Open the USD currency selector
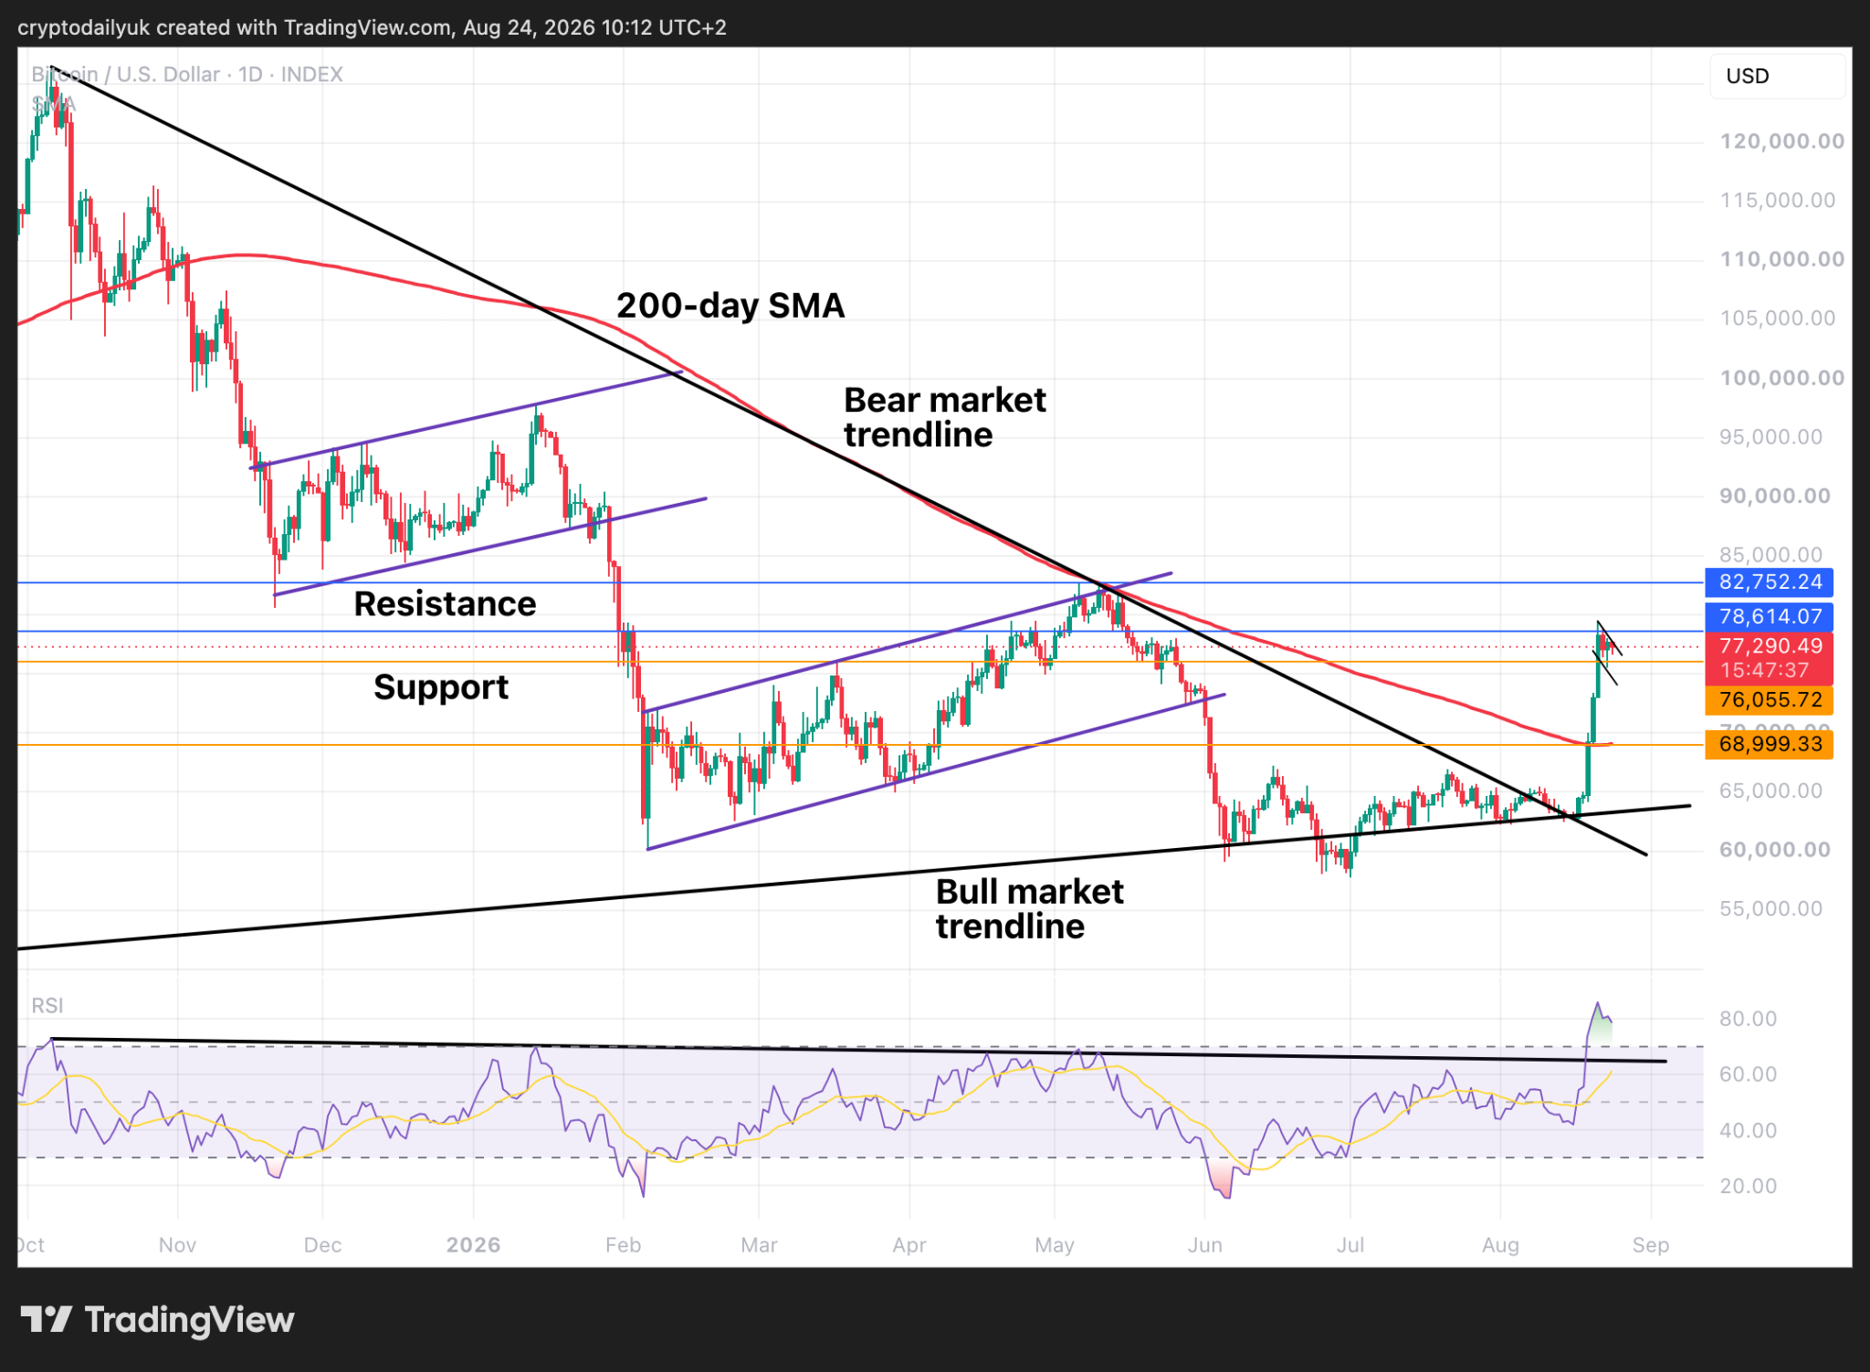Image resolution: width=1870 pixels, height=1372 pixels. tap(1777, 76)
